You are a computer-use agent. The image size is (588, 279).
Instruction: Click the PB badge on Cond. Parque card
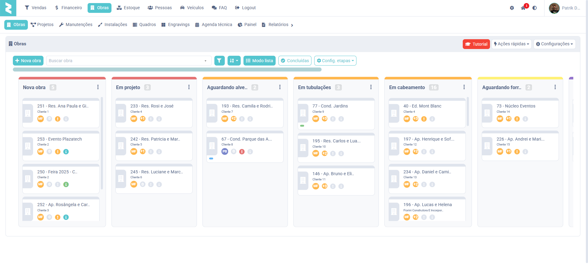225,152
